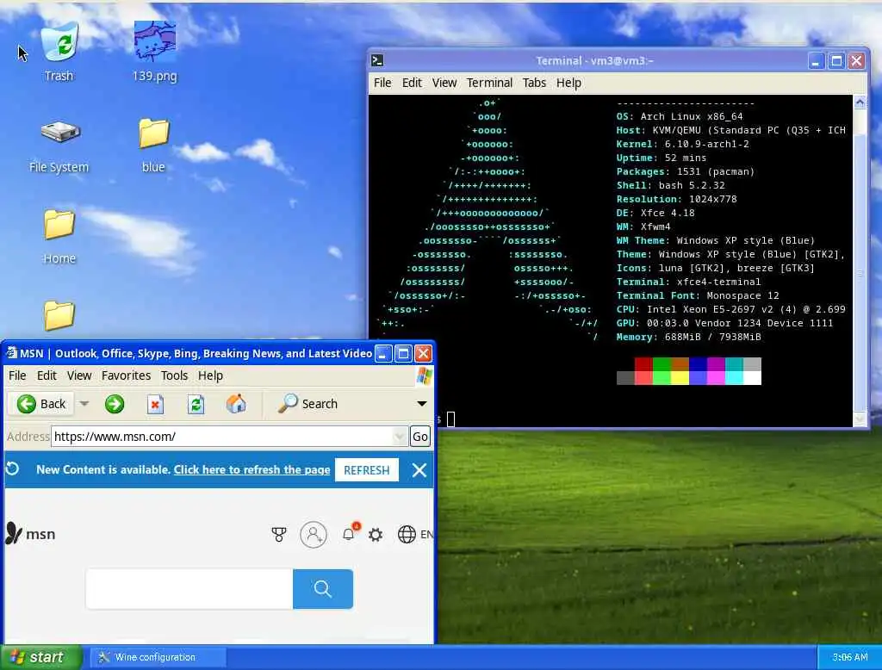Open the Terminal Edit menu

(x=412, y=83)
